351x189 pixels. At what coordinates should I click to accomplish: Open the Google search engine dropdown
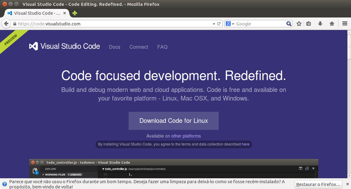[x=230, y=24]
